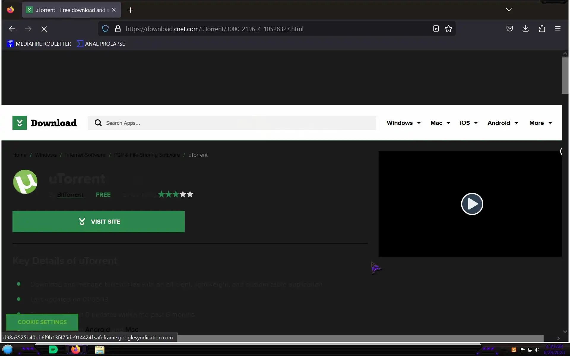This screenshot has height=356, width=570.
Task: Open the Firefox hamburger application menu
Action: 558,29
